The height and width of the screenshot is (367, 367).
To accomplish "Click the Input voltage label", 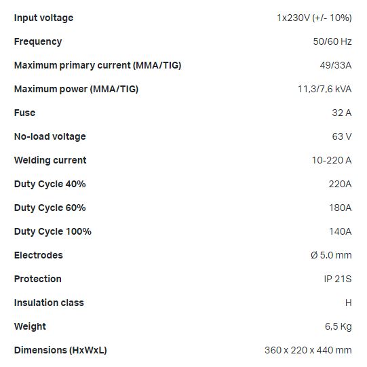I will (x=43, y=18).
